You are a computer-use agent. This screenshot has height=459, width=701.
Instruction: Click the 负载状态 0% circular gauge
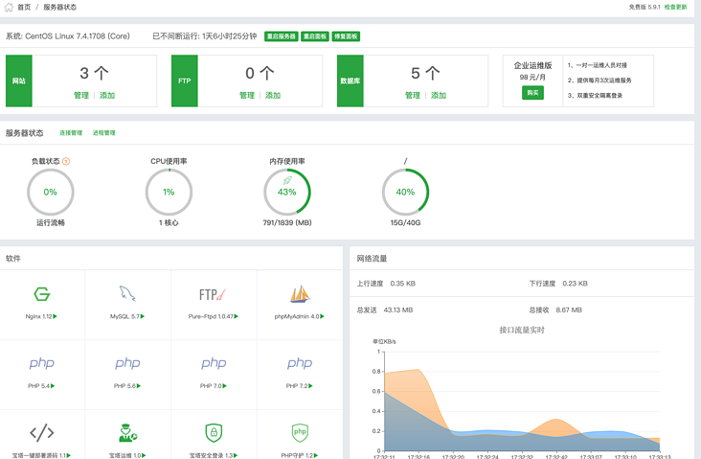point(50,192)
